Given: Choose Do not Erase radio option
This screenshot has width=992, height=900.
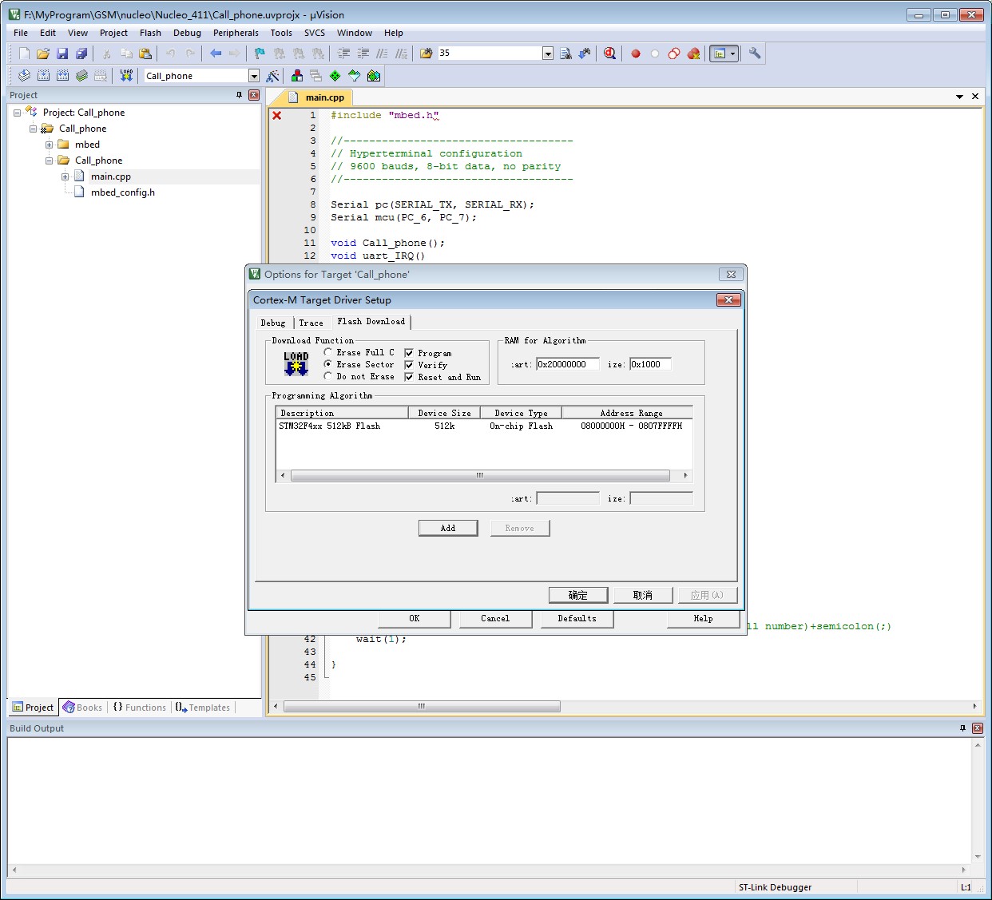Looking at the screenshot, I should (328, 376).
